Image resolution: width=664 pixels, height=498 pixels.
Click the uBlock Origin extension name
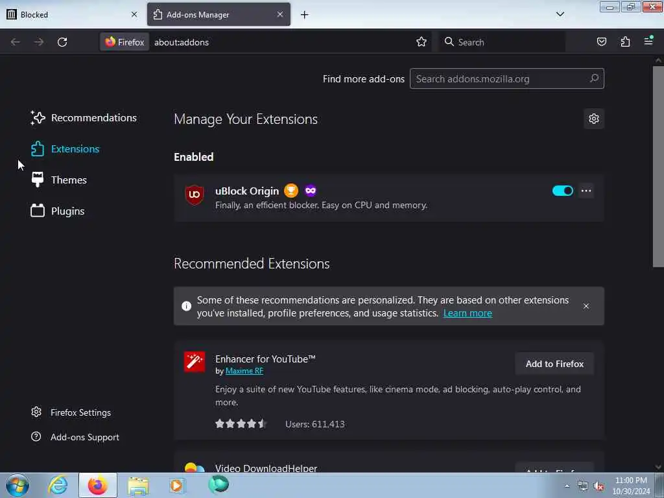247,191
